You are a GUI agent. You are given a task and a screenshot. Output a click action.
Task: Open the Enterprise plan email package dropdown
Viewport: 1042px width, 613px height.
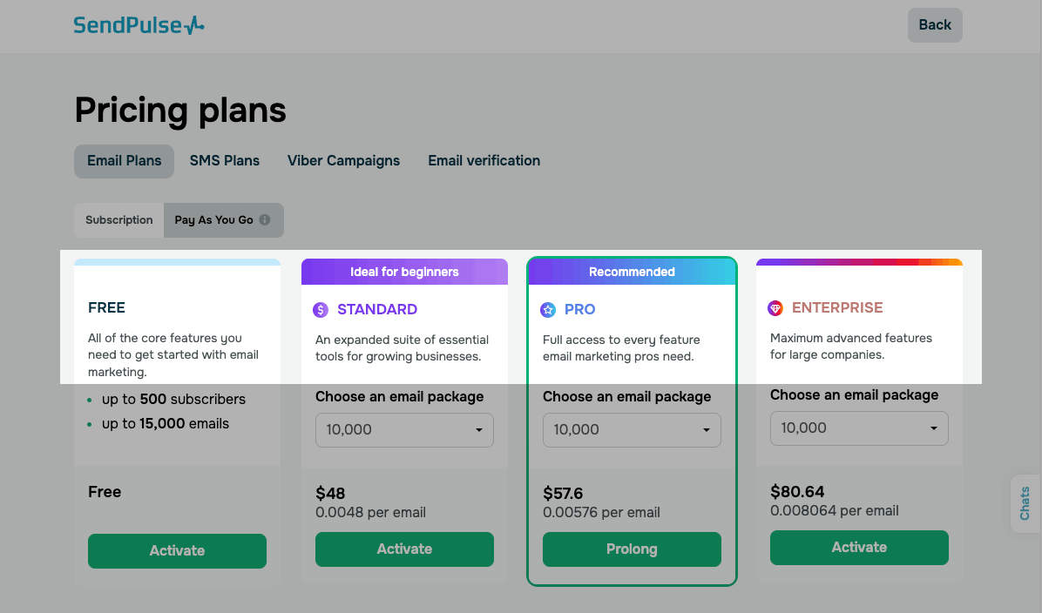859,428
